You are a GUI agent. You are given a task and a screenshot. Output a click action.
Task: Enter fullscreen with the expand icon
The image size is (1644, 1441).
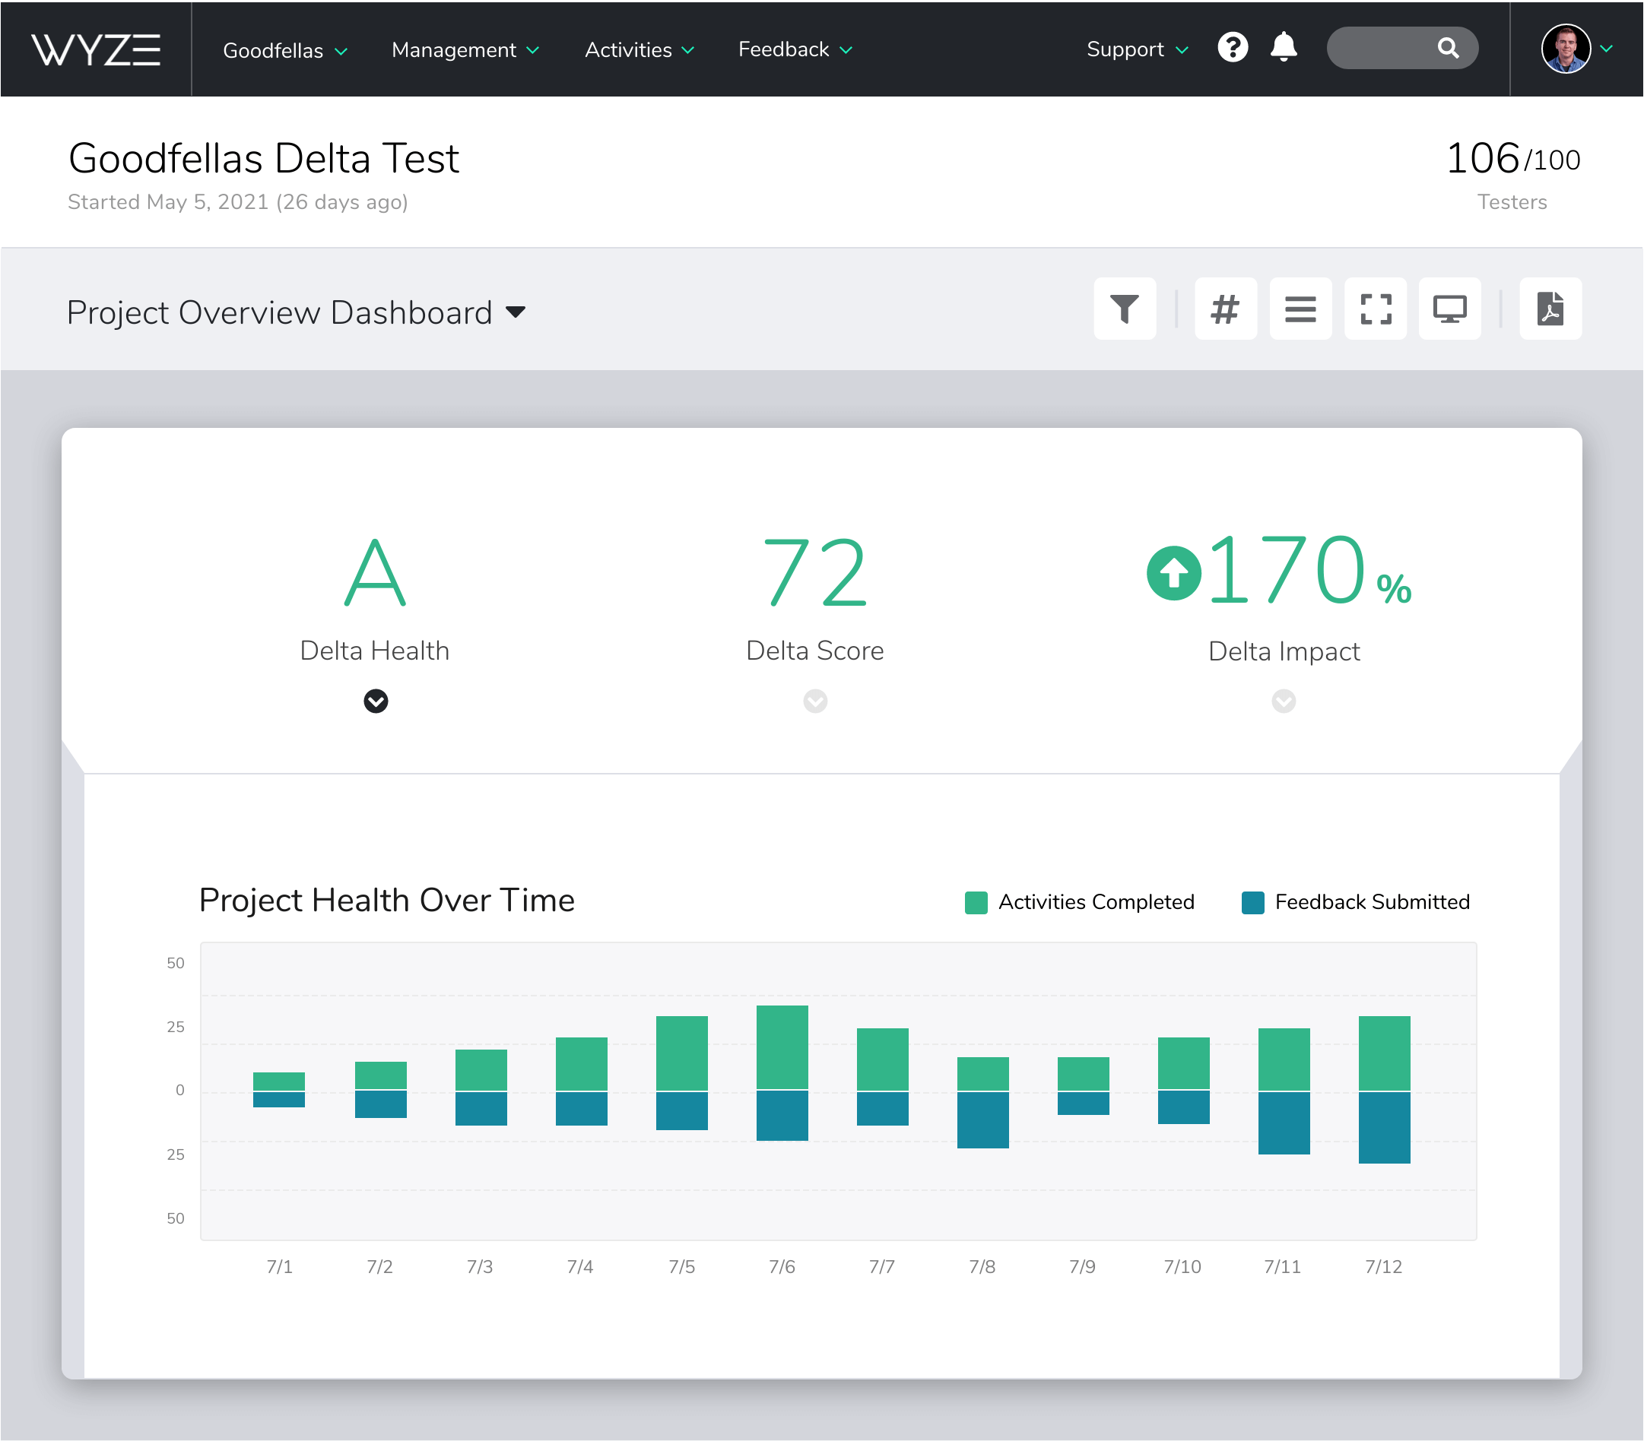1376,309
